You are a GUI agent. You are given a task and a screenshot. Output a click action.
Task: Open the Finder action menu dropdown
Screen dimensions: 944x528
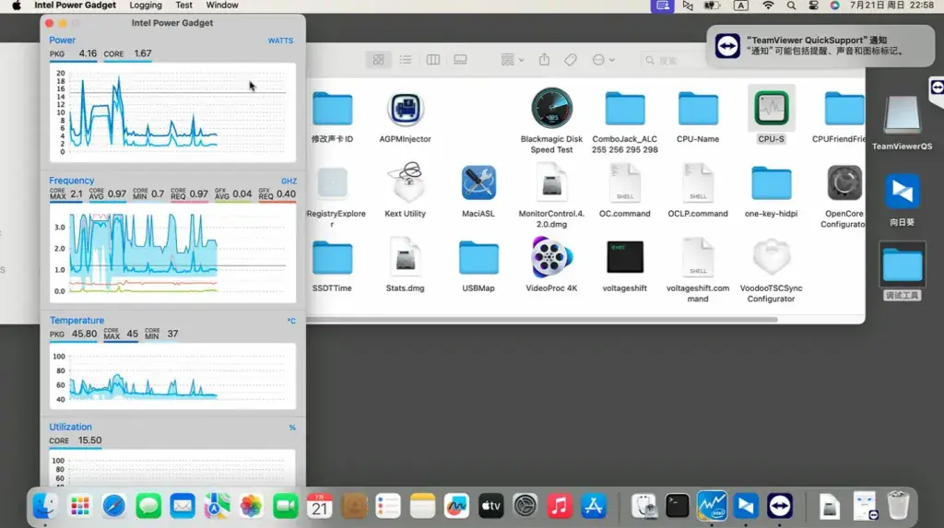point(603,60)
